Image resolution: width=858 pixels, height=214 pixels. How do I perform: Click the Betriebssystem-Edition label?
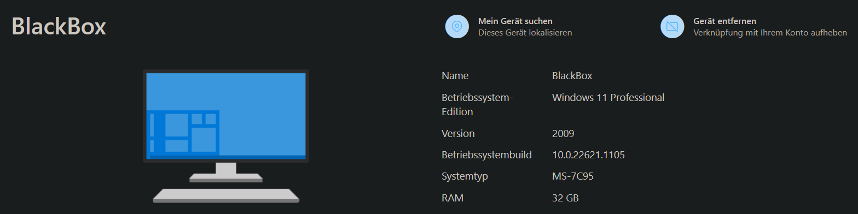pos(477,104)
